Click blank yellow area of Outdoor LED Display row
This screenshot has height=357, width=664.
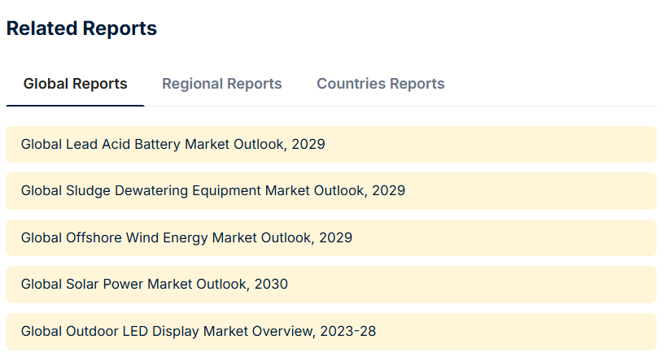[529, 331]
